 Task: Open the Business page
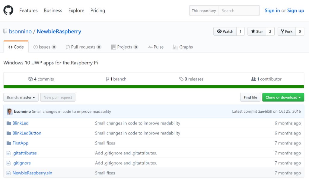(53, 11)
